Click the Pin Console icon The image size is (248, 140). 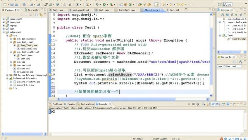coord(223,104)
